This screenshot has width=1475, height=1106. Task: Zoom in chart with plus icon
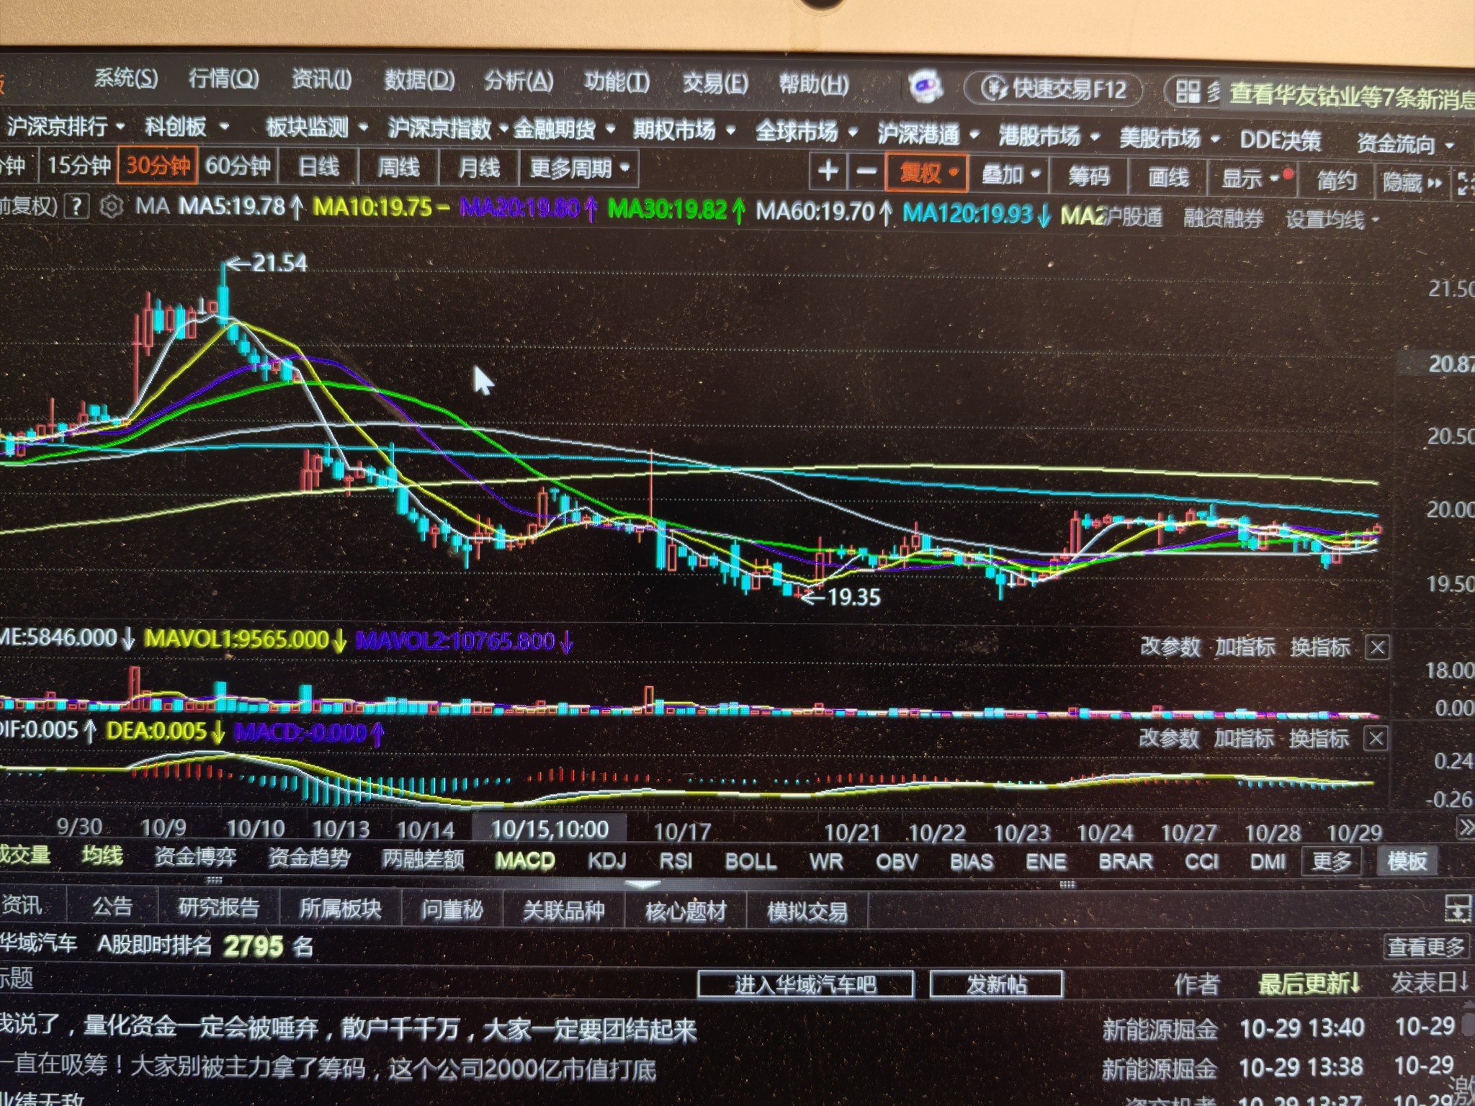828,171
